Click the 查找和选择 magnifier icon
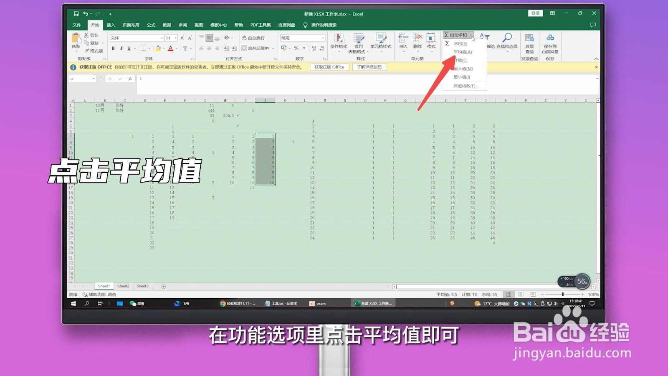This screenshot has width=668, height=376. [x=507, y=38]
